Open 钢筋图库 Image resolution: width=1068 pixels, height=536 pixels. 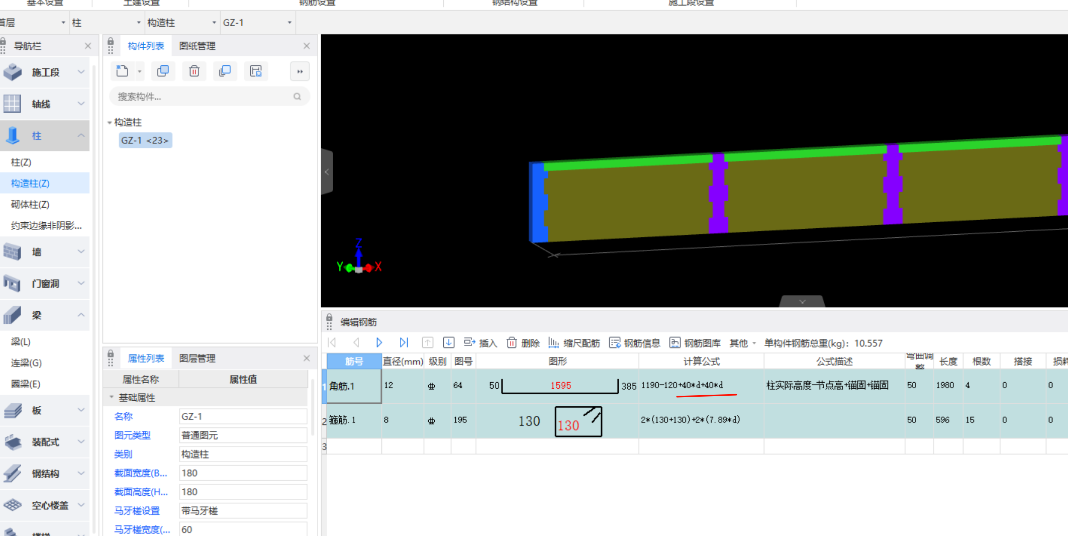click(695, 343)
